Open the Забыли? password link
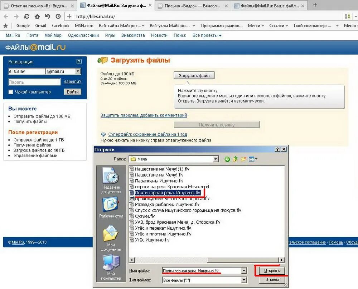 point(72,81)
